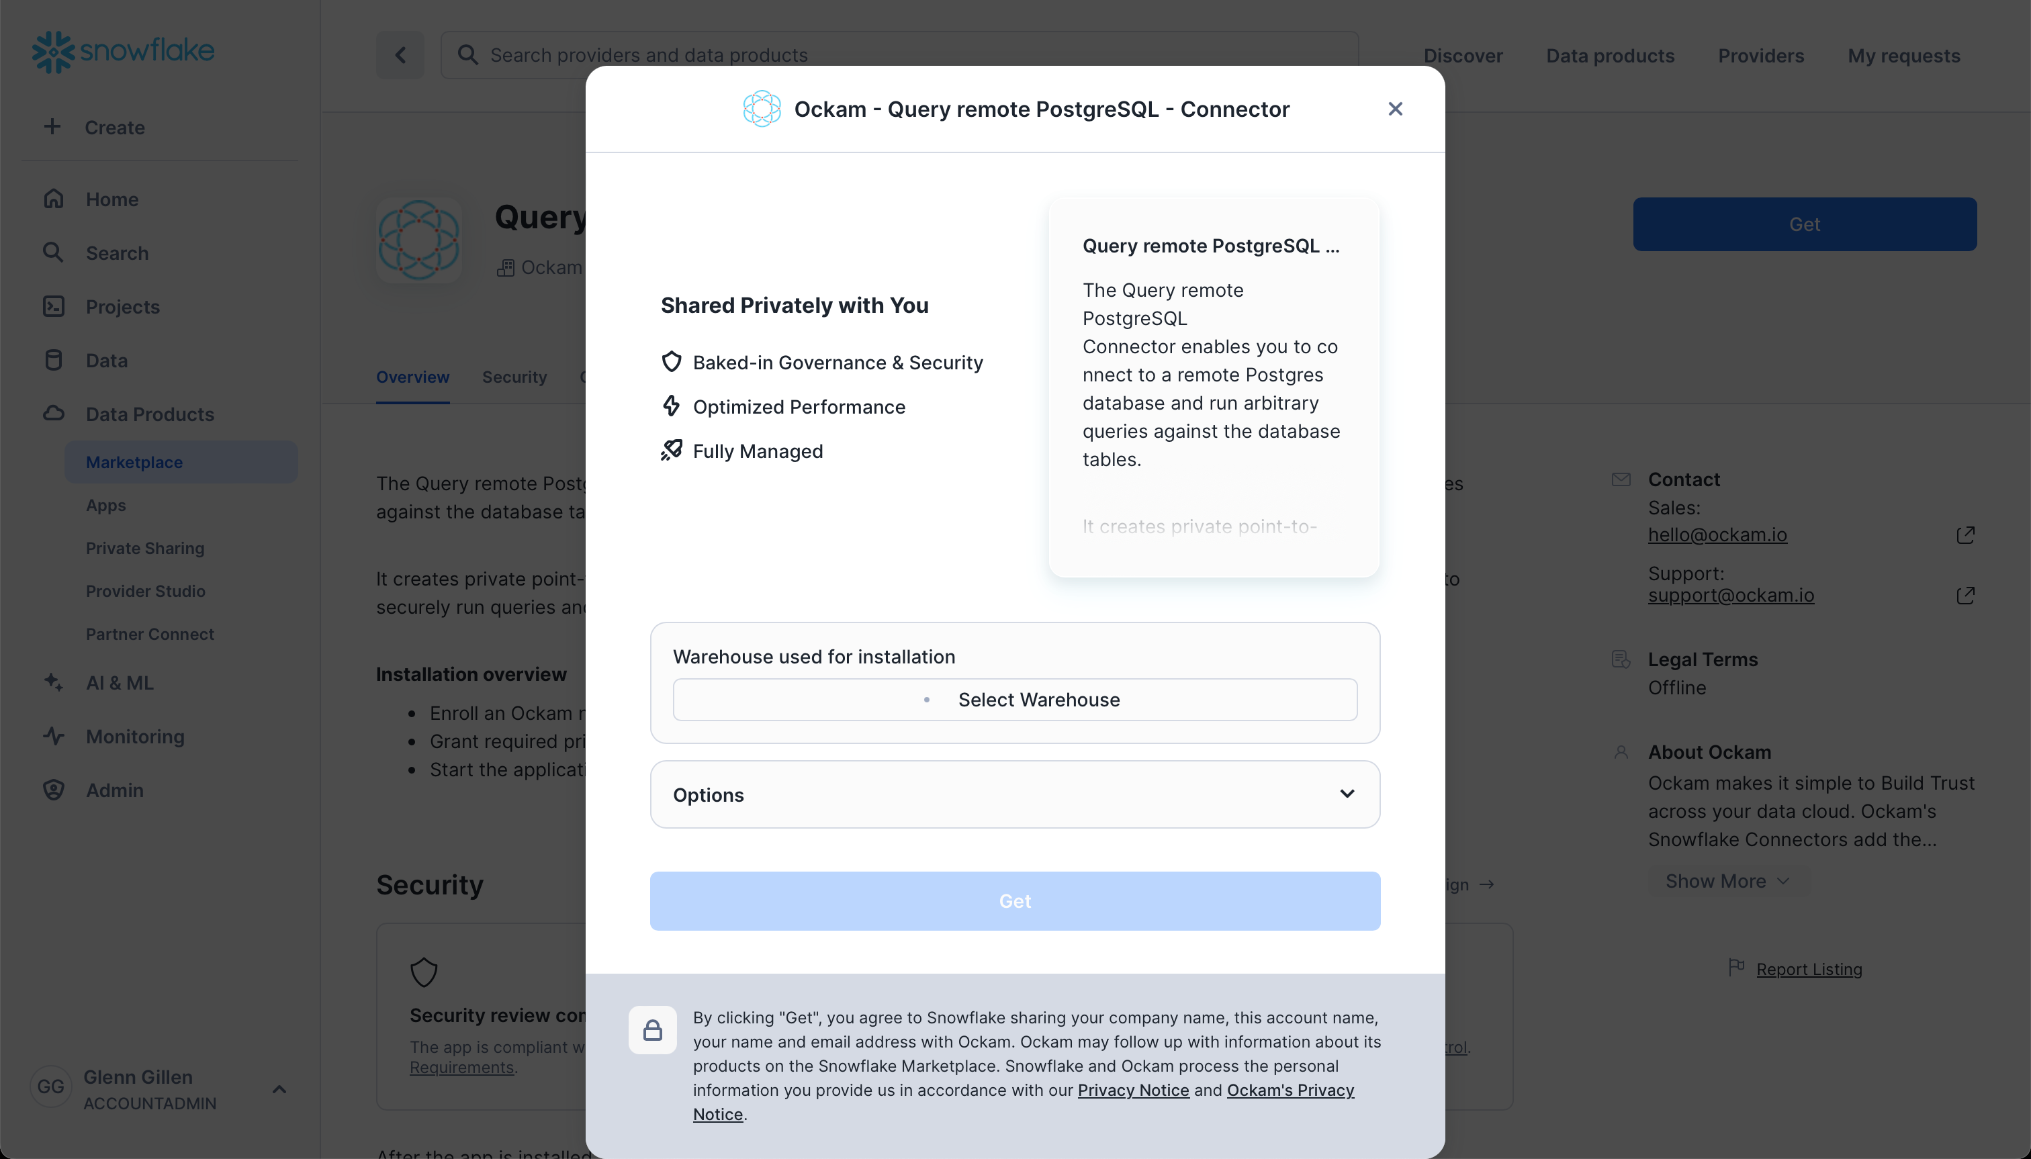The image size is (2031, 1159).
Task: Switch to the Security tab
Action: pos(513,377)
